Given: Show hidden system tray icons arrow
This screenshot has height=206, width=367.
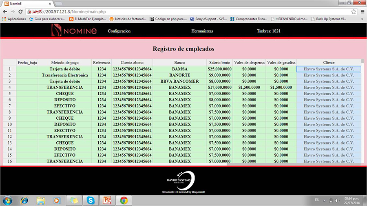Looking at the screenshot, I should click(x=325, y=200).
